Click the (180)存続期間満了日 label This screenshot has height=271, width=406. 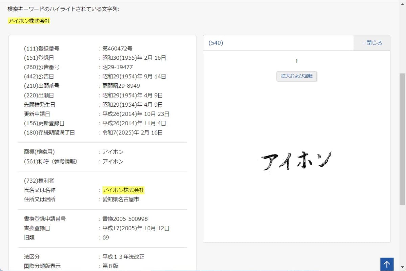(49, 133)
